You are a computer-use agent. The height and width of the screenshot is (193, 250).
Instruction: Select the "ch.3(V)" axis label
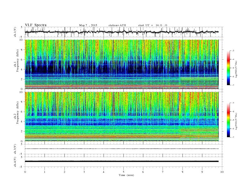point(15,149)
